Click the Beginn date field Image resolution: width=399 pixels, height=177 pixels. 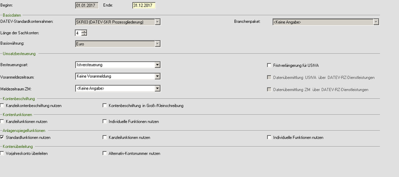tap(87, 5)
